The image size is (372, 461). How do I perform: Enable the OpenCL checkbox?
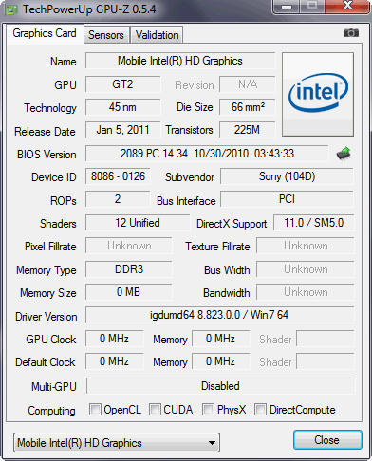pos(95,409)
